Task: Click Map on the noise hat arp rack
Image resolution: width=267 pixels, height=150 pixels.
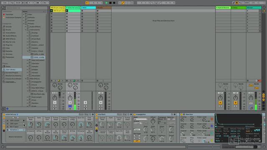Action: pyautogui.click(x=86, y=115)
